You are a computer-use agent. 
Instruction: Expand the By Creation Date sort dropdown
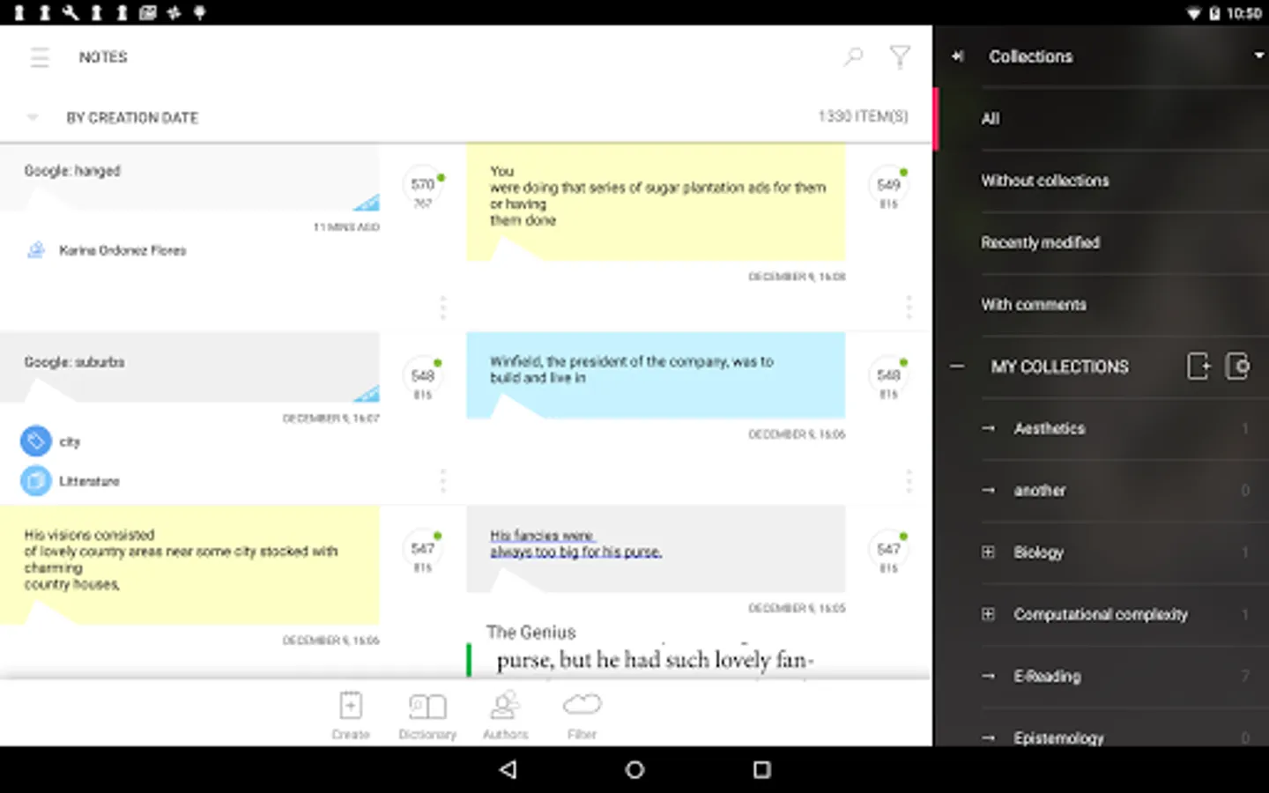33,116
